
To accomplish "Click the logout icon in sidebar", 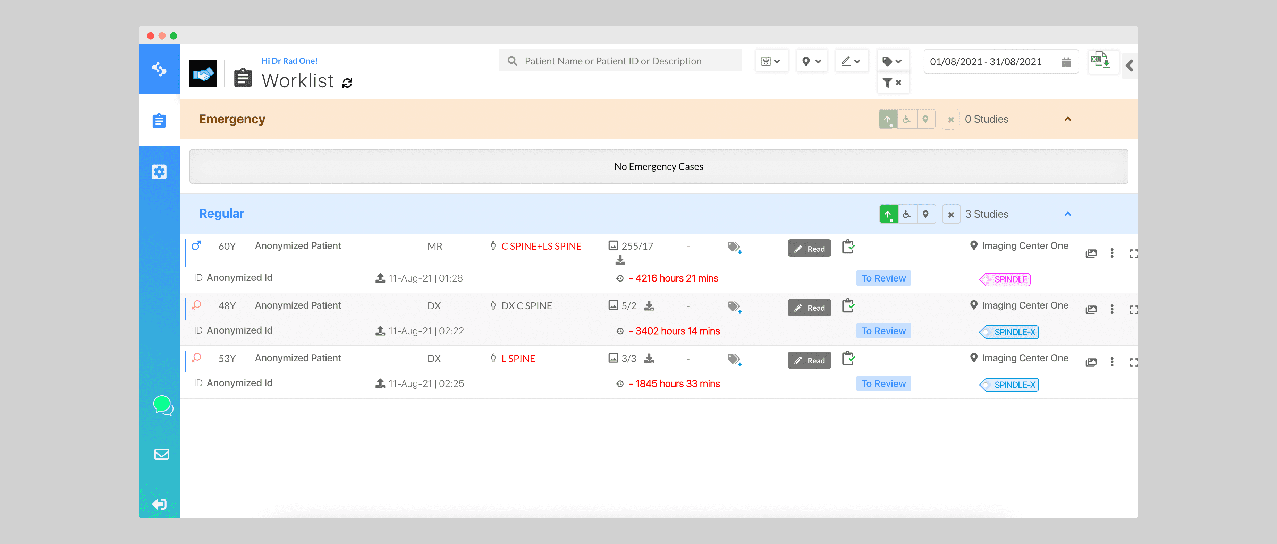I will point(160,504).
